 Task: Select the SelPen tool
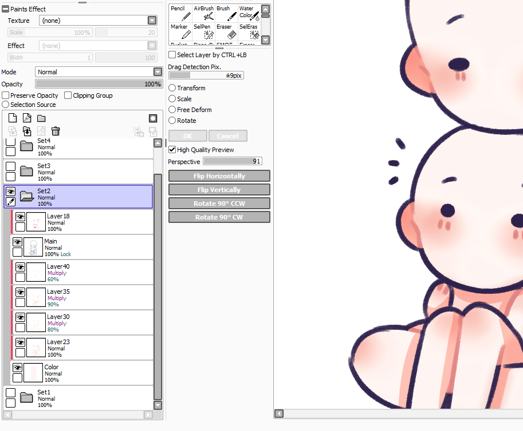point(203,31)
